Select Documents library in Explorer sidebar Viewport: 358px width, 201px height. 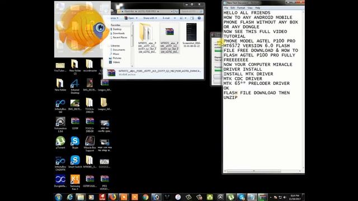coord(119,50)
